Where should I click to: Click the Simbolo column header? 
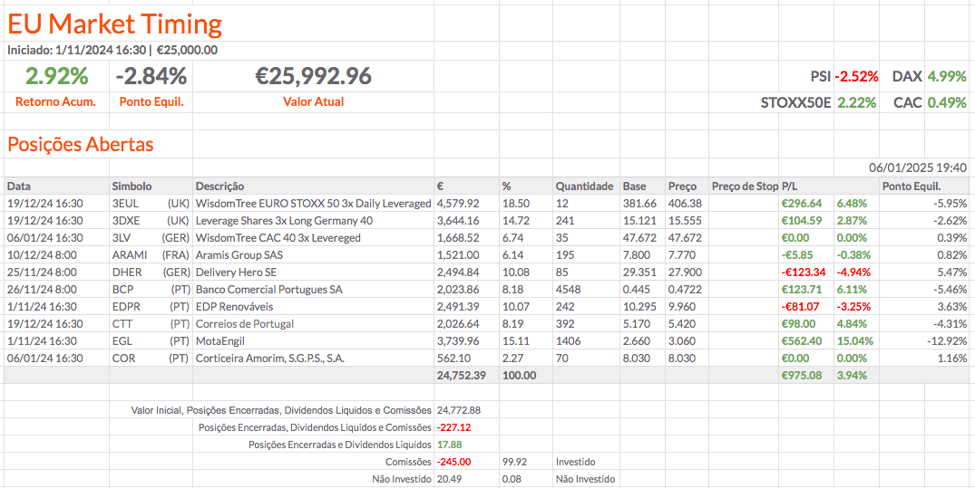pyautogui.click(x=132, y=186)
